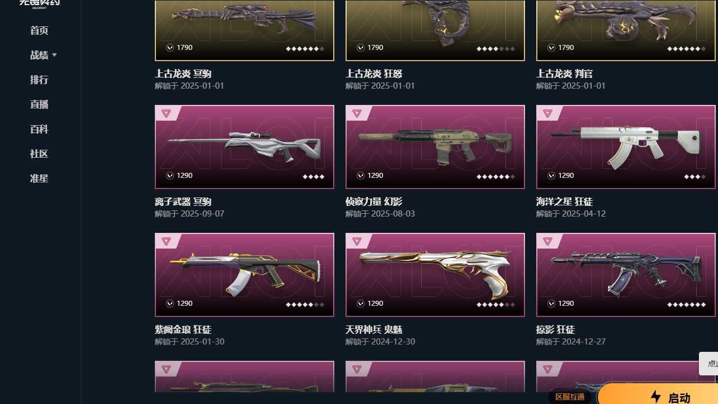Click the VP icon on 上古龙炎 冥驹 card
Image resolution: width=718 pixels, height=404 pixels.
pos(170,48)
